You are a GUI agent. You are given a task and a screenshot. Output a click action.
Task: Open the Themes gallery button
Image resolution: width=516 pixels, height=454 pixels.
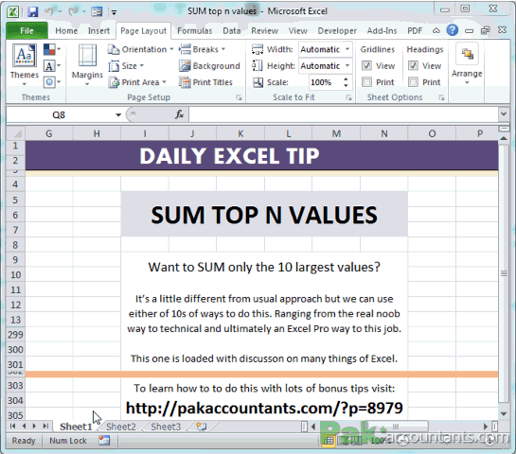[25, 64]
